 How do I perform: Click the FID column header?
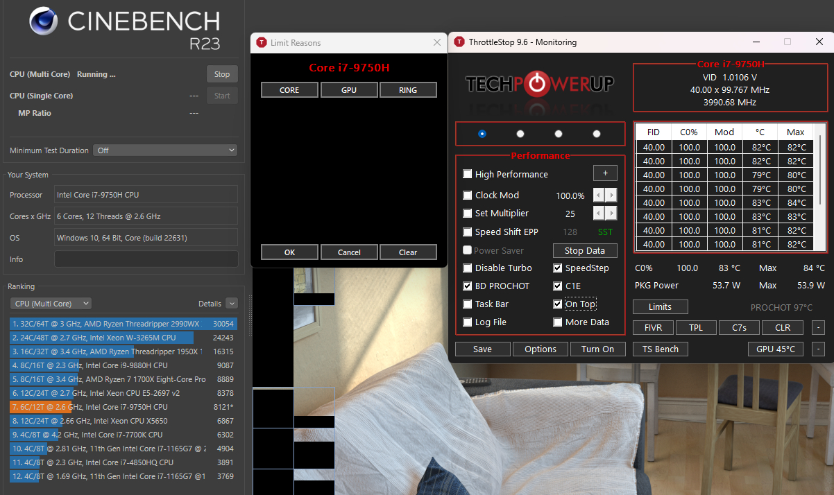[654, 132]
